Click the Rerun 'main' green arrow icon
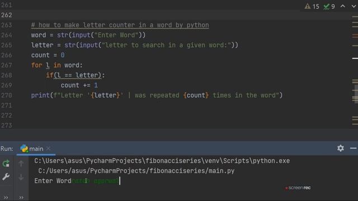The image size is (358, 201). 6,163
